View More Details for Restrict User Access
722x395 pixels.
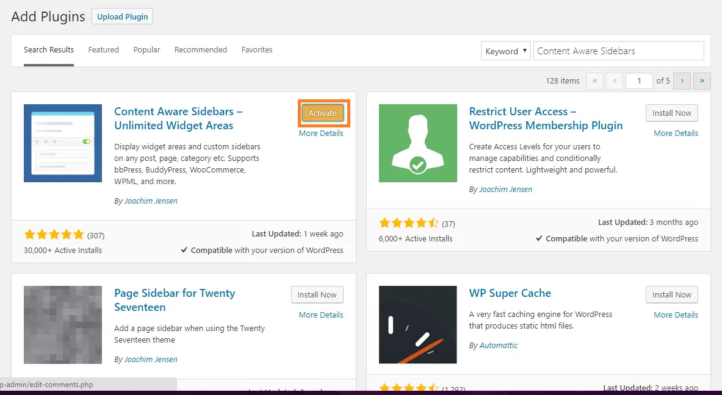click(676, 133)
